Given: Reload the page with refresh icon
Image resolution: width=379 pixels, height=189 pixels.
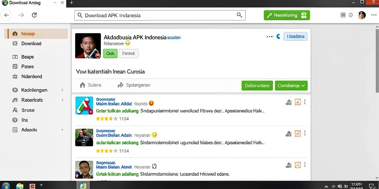Looking at the screenshot, I should coord(34,15).
